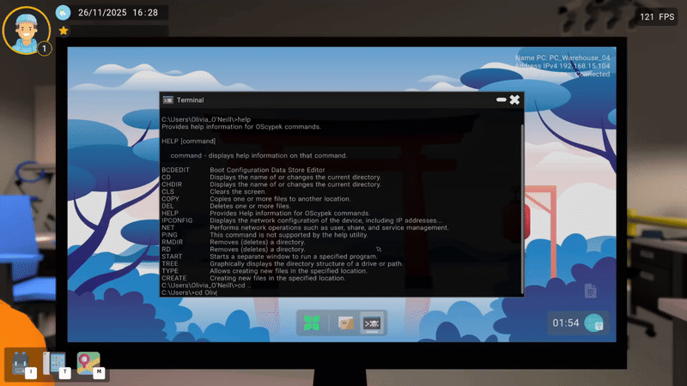Open the green clover start menu
687x386 pixels.
click(x=312, y=323)
